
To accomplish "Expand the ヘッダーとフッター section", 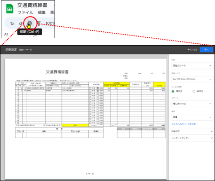I will 192,138.
